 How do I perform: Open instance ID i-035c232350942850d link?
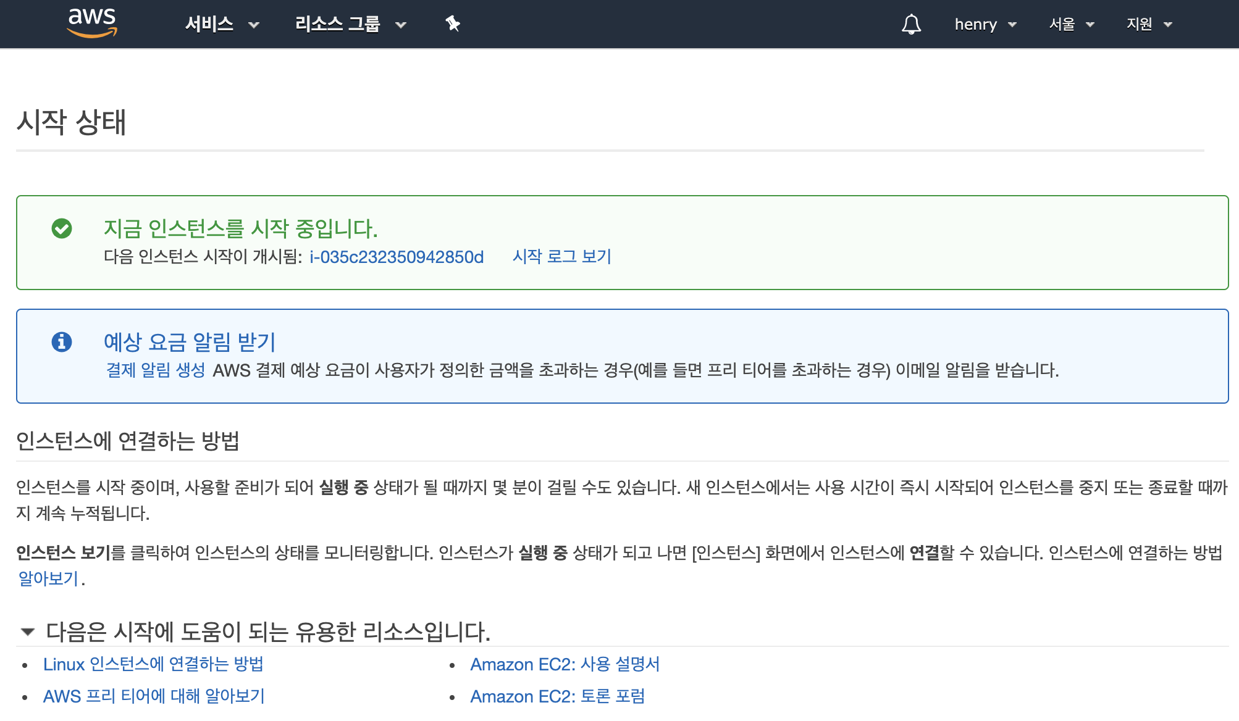(x=397, y=257)
